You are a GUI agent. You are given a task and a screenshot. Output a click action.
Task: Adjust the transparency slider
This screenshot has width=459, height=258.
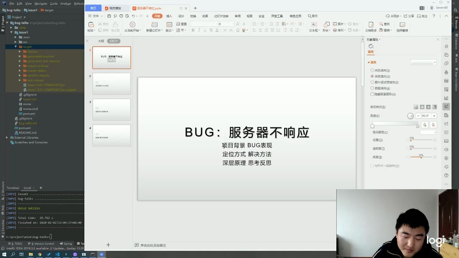click(421, 149)
